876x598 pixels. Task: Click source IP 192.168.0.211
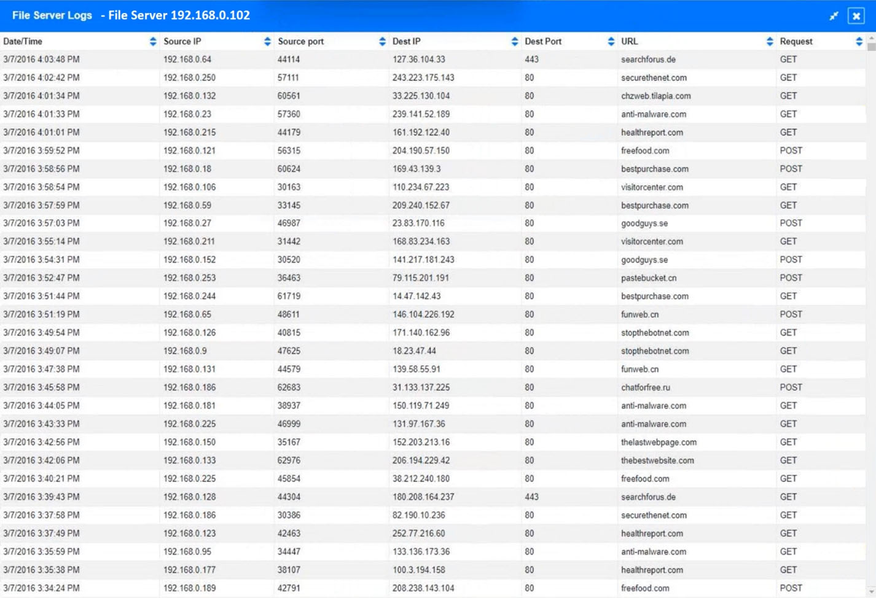point(189,241)
